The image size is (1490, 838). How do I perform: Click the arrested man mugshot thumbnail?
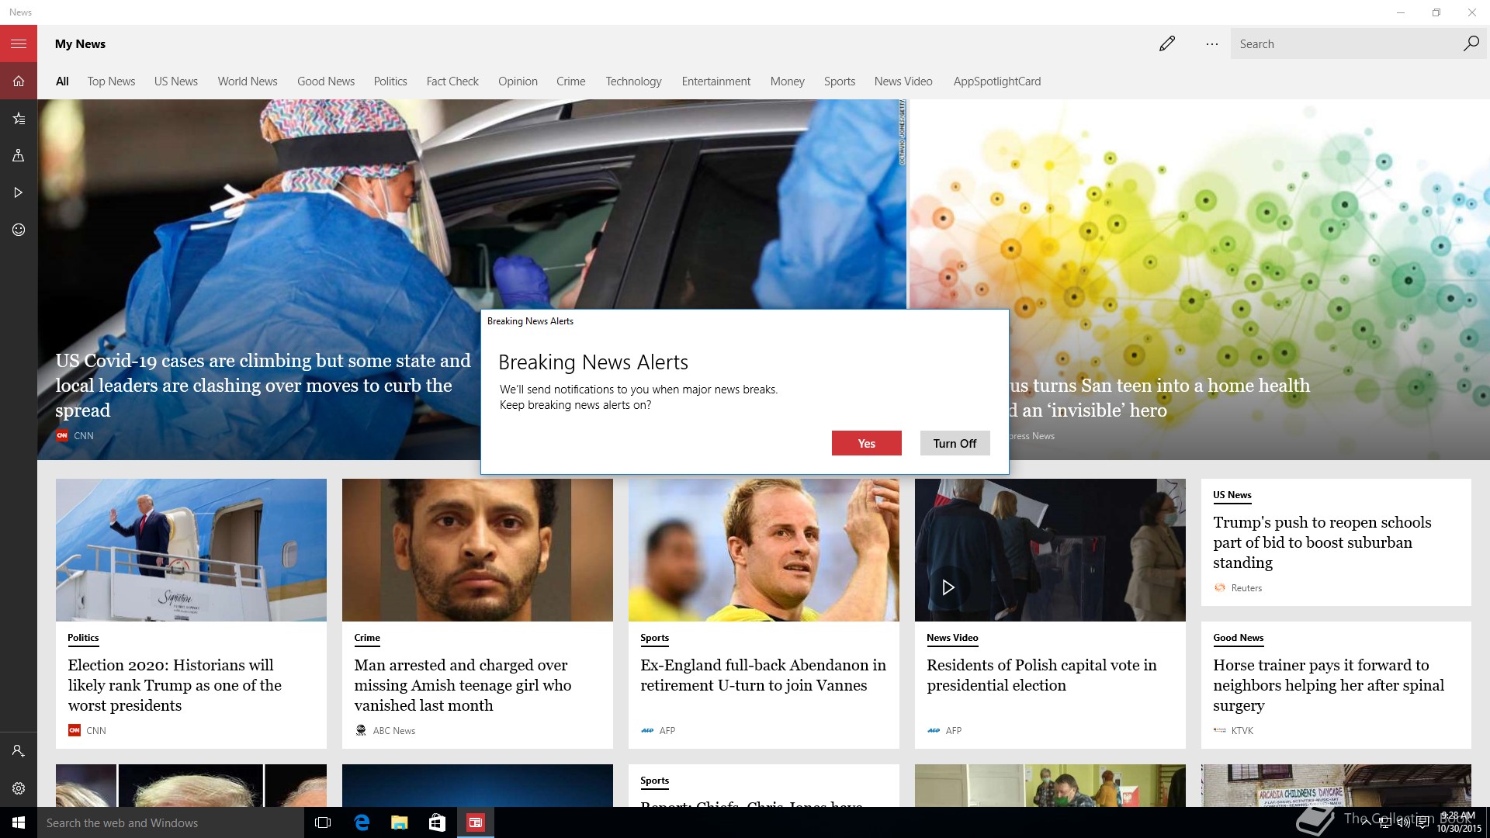477,550
